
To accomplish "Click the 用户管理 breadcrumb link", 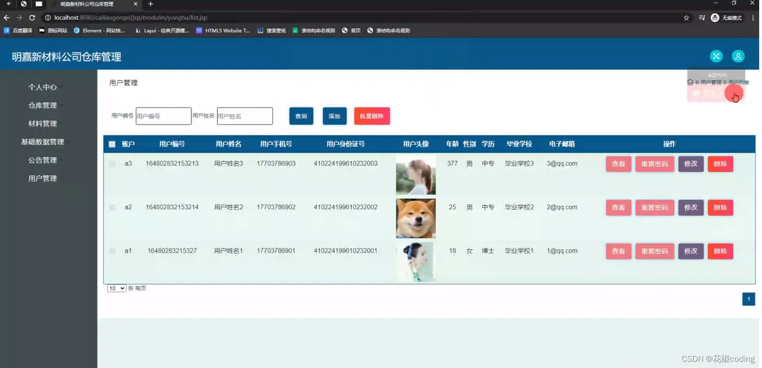I will click(x=711, y=82).
